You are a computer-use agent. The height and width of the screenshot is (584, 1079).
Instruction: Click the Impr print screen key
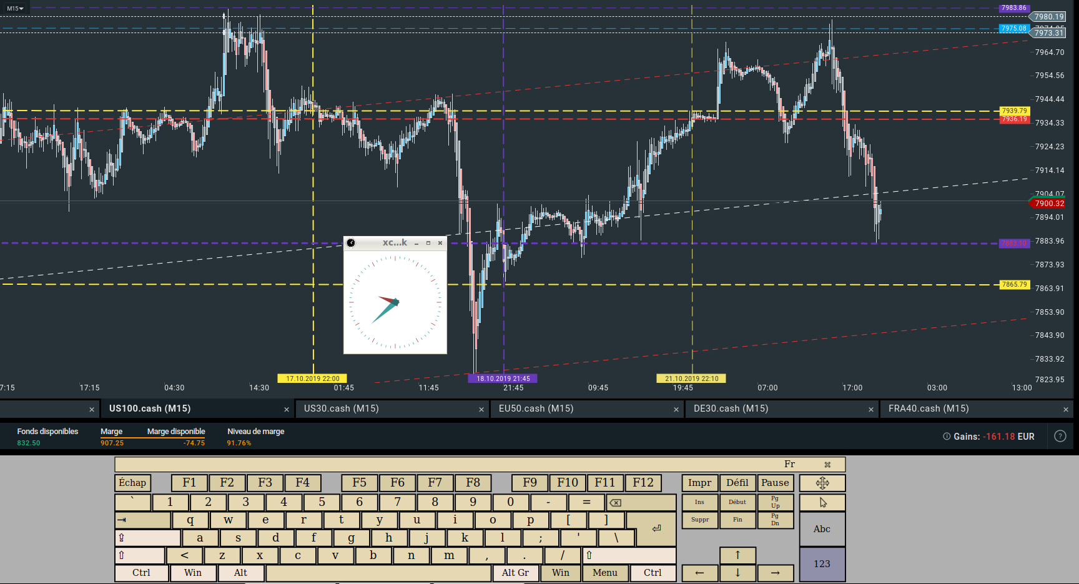[x=700, y=483]
